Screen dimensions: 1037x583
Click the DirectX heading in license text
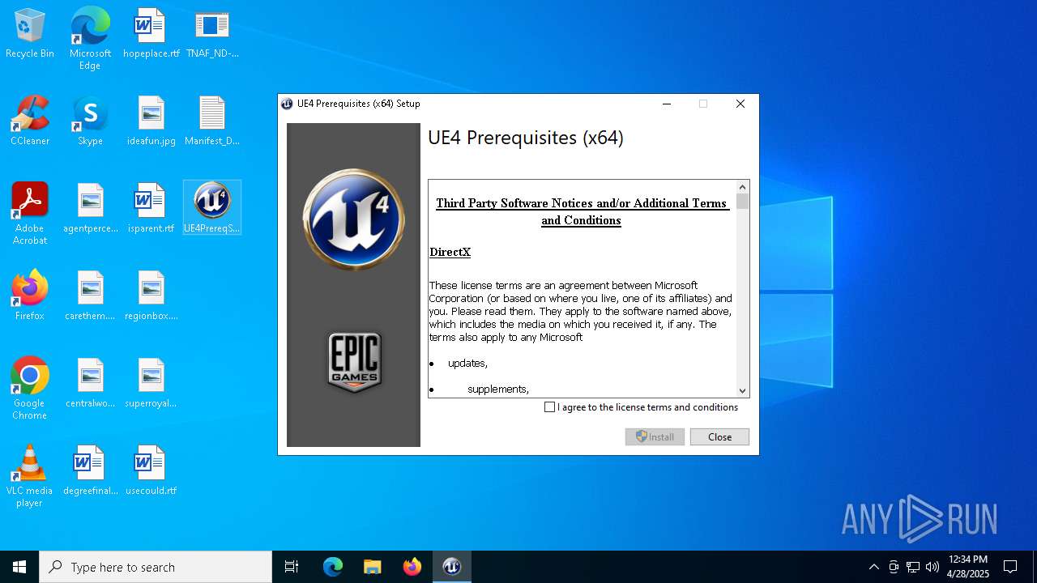tap(450, 252)
